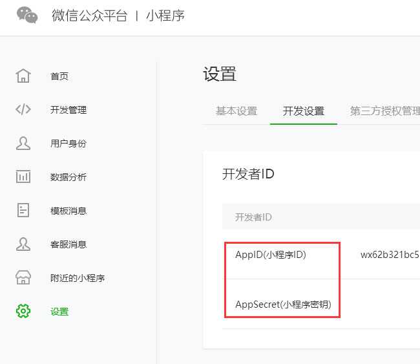Open 模板消息 text in the sidebar
The width and height of the screenshot is (420, 364).
68,211
